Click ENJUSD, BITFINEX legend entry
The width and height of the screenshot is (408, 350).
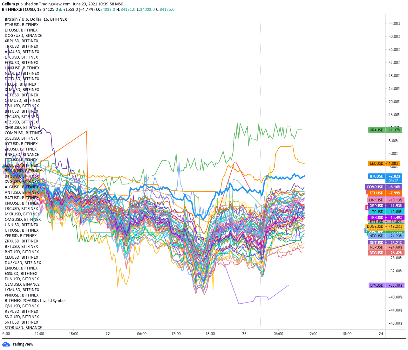pyautogui.click(x=21, y=268)
